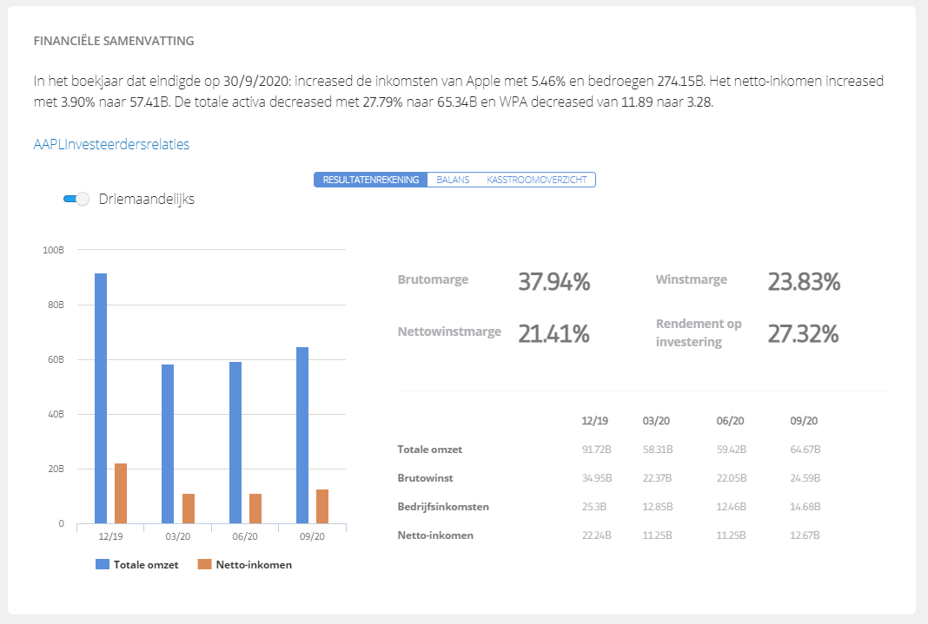Image resolution: width=928 pixels, height=624 pixels.
Task: Click the 03/20 x-axis chart label
Action: [x=177, y=536]
